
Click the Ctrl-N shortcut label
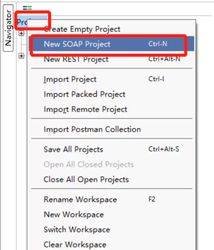158,44
